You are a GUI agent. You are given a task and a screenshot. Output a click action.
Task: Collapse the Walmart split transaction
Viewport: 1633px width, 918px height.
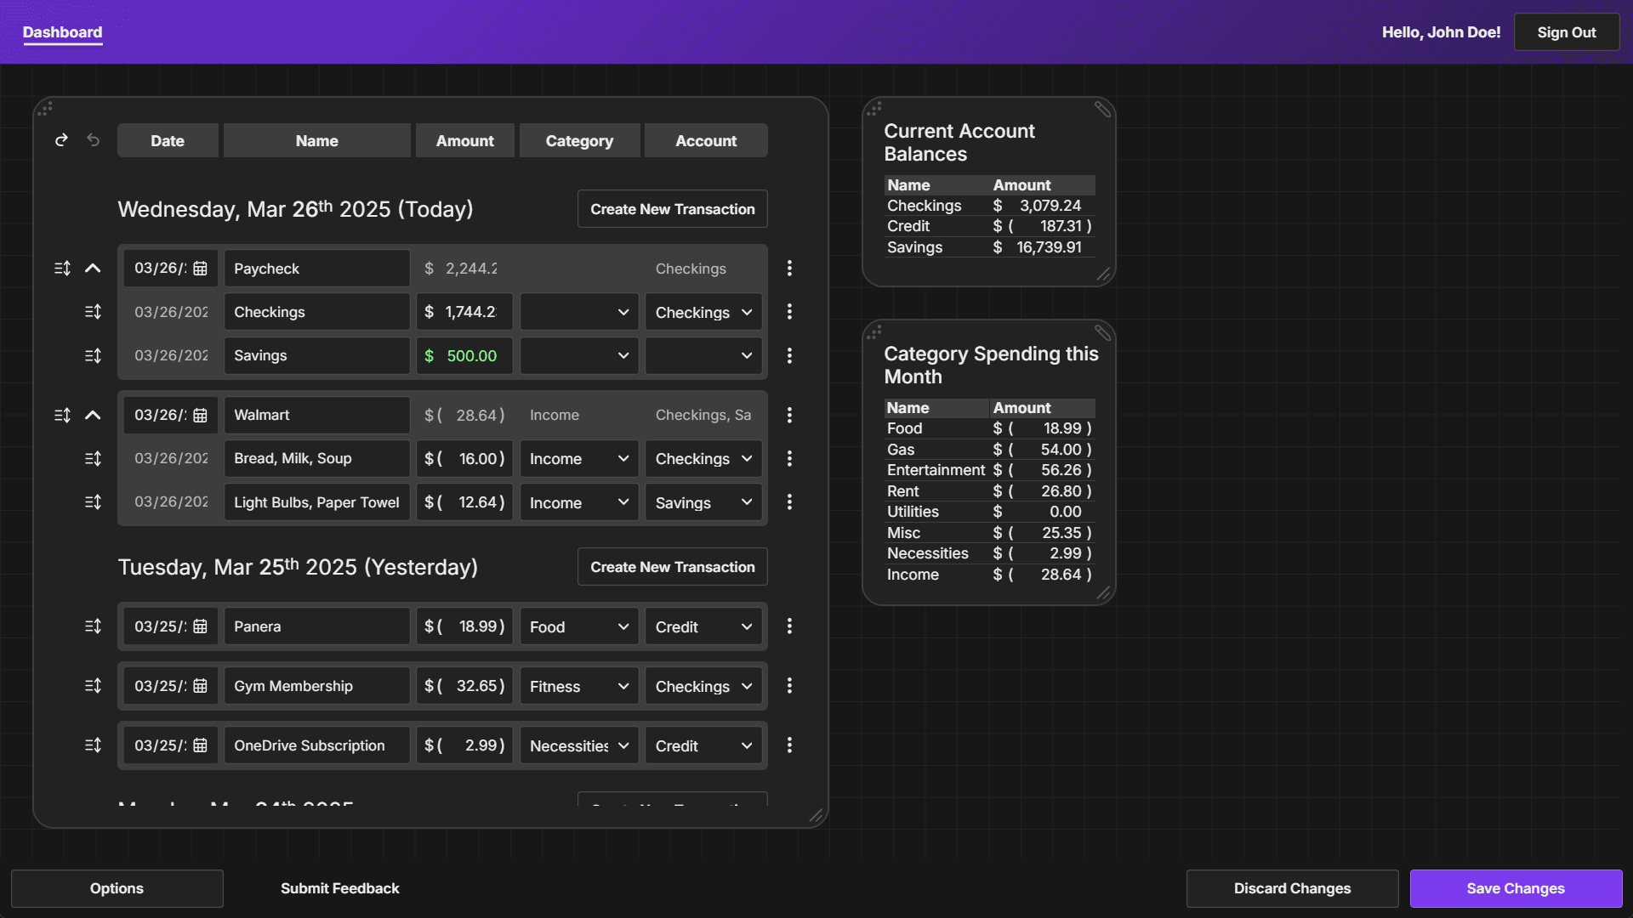(93, 416)
